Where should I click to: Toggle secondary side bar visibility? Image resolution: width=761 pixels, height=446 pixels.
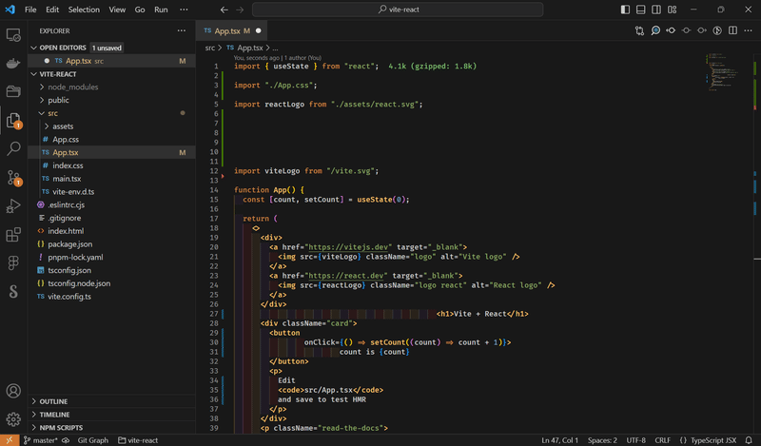(x=656, y=10)
